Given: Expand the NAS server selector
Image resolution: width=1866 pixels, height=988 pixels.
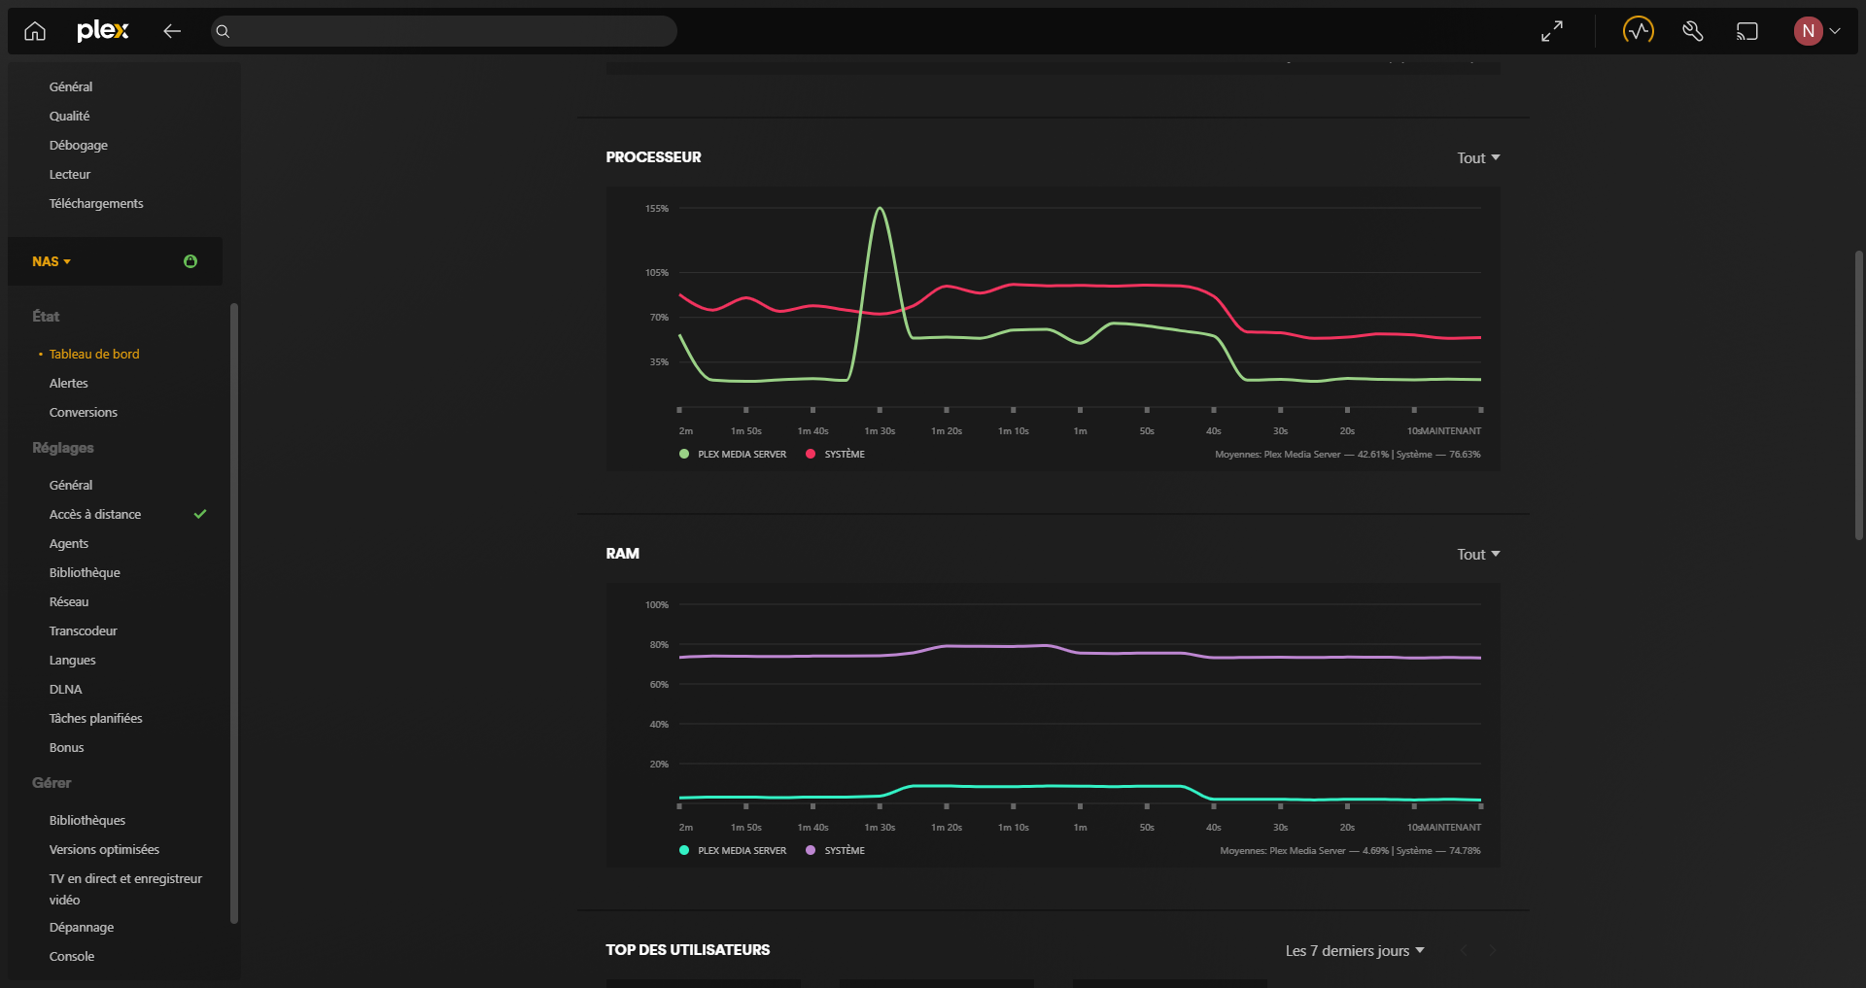Looking at the screenshot, I should pos(52,261).
